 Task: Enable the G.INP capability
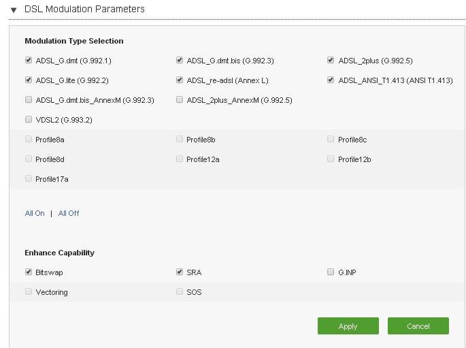coord(331,272)
